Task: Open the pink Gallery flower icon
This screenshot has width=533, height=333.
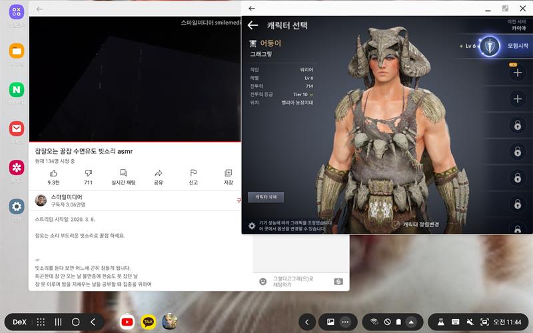Action: pos(16,168)
